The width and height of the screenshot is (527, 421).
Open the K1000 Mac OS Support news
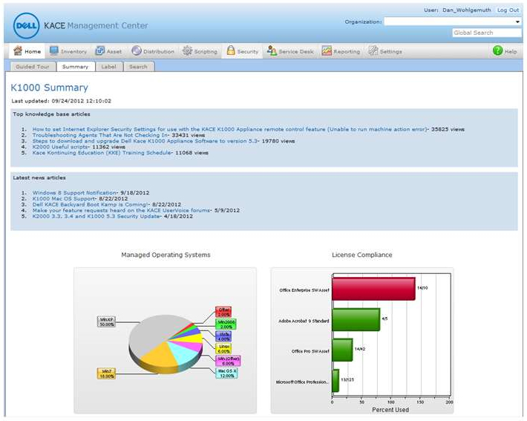click(x=64, y=199)
